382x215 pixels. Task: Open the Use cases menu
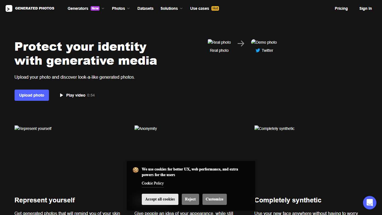200,8
